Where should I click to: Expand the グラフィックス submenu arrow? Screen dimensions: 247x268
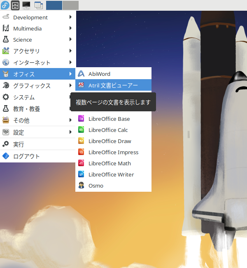coord(70,85)
